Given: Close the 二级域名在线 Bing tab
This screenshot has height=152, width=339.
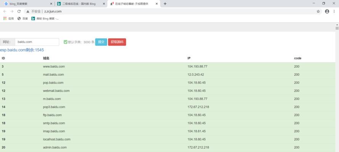Looking at the screenshot, I should [x=104, y=4].
